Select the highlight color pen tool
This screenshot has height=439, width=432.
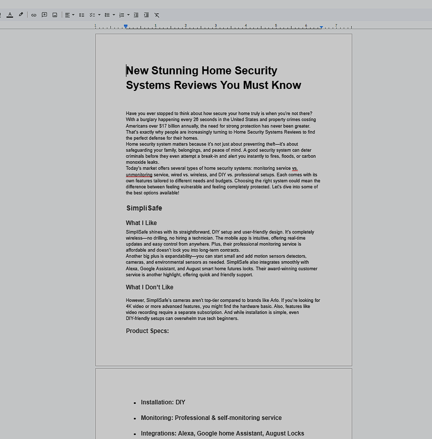click(x=21, y=15)
